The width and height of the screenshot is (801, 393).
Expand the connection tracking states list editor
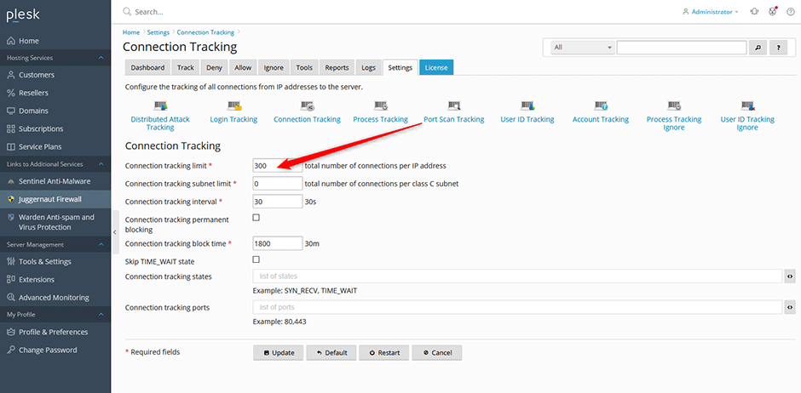[x=790, y=276]
